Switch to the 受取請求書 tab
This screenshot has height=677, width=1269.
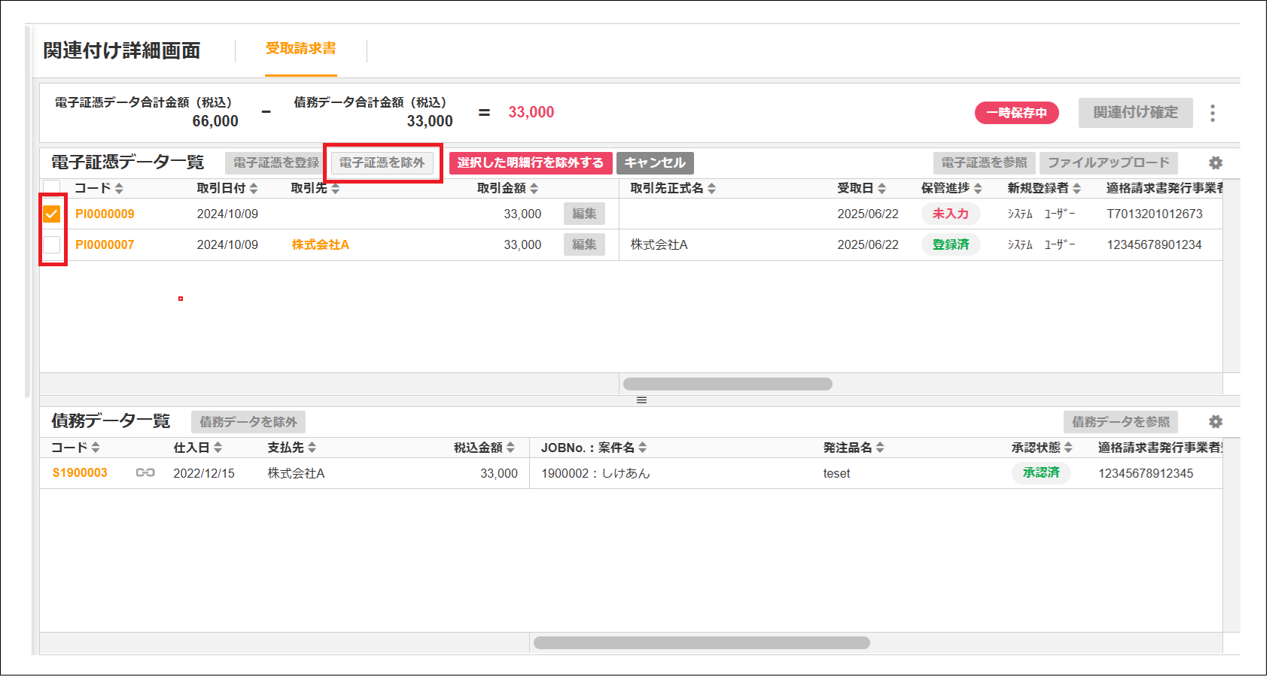pyautogui.click(x=300, y=49)
